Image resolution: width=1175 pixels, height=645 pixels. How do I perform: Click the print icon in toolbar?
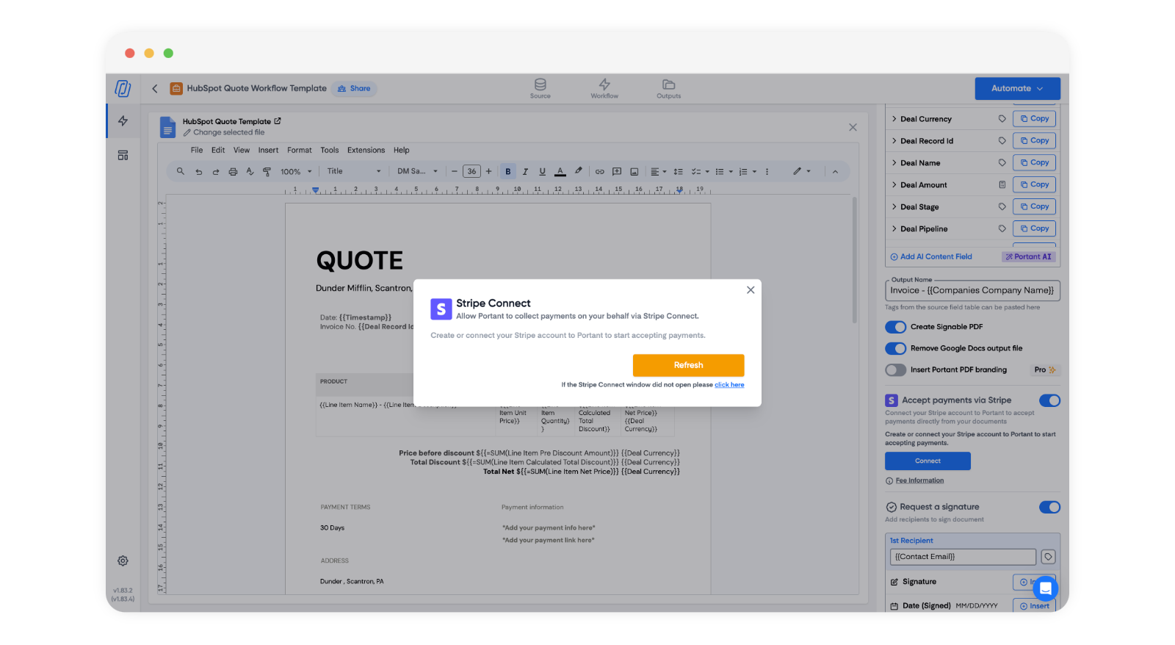tap(233, 171)
